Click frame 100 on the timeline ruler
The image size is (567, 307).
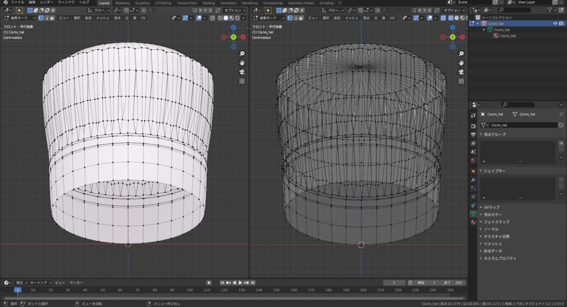[190, 290]
